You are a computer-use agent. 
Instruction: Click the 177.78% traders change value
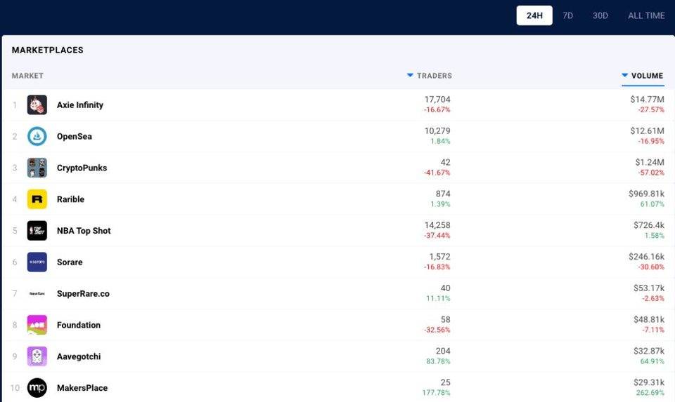(436, 393)
